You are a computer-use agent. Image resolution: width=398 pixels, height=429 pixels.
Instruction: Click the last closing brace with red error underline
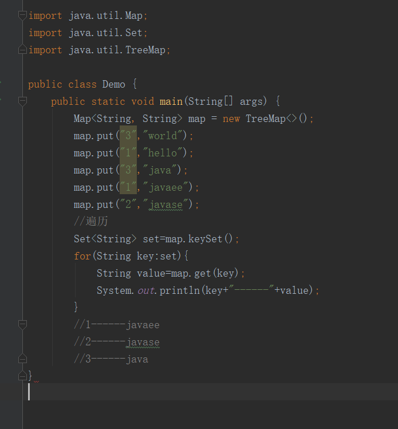pos(30,376)
